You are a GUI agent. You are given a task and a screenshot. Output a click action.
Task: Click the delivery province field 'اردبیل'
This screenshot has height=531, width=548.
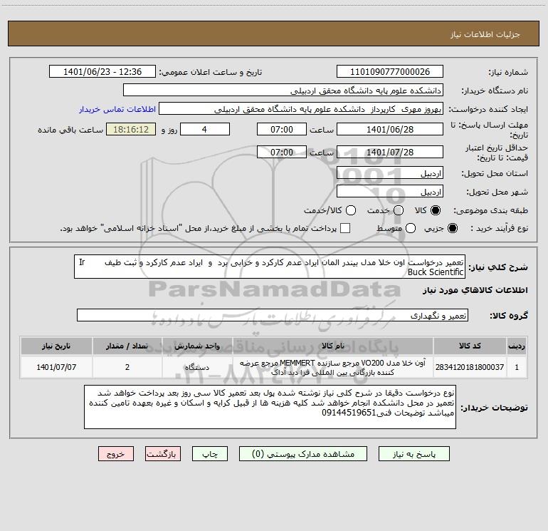pos(390,173)
